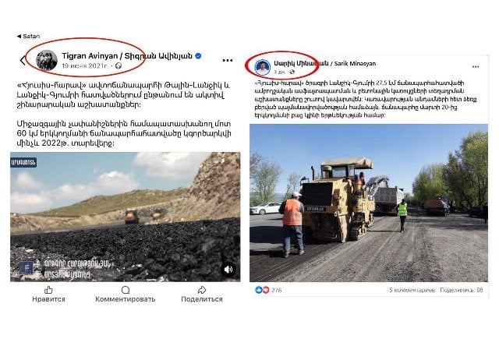Unmute the video with the speaker icon
The height and width of the screenshot is (353, 499).
[228, 270]
